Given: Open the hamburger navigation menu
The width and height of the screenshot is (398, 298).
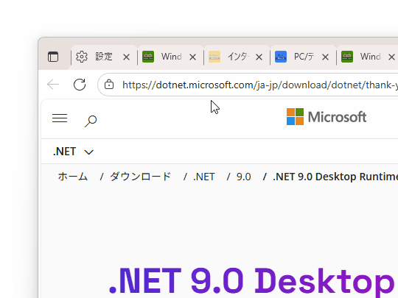Looking at the screenshot, I should click(60, 118).
